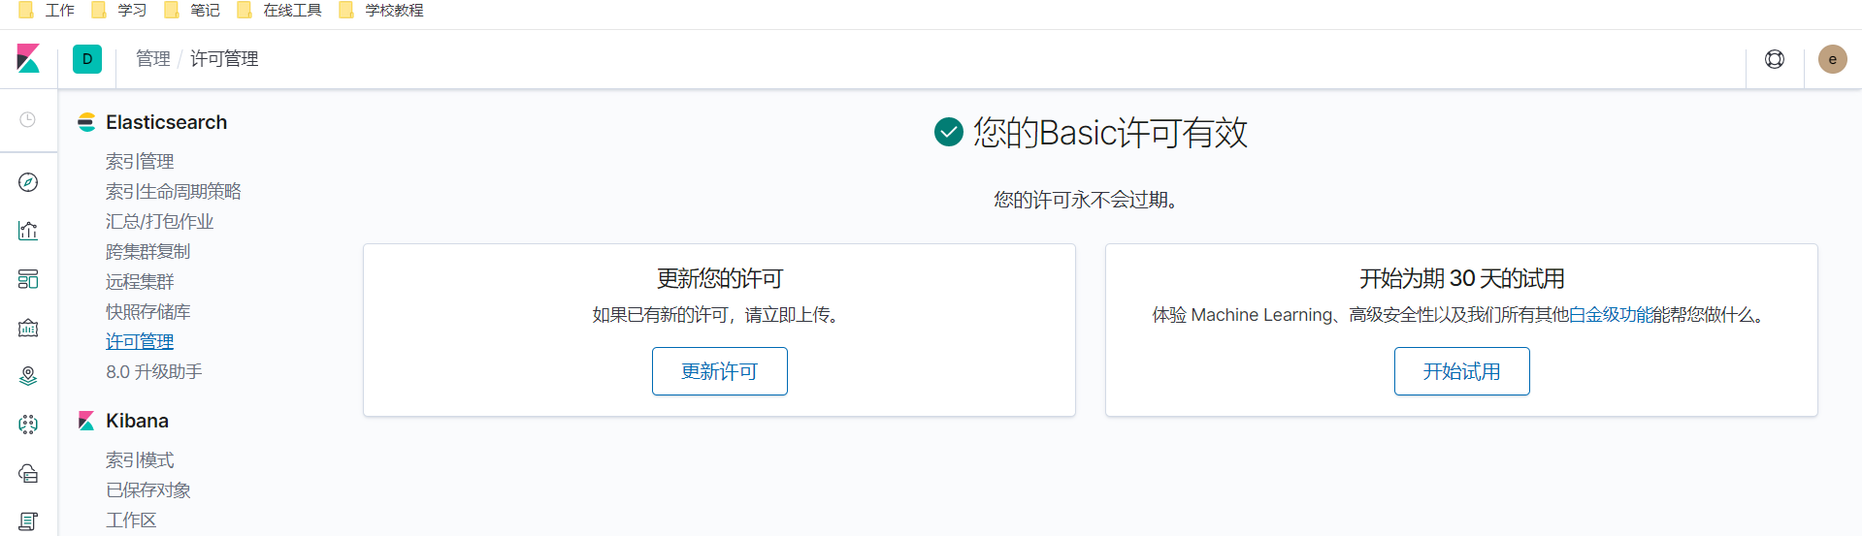Open Visualize chart icon in sidebar
1862x536 pixels.
[28, 231]
